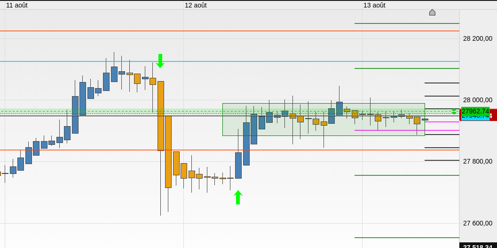The width and height of the screenshot is (497, 248).
Task: Click the 11 août date label
Action: [17, 5]
